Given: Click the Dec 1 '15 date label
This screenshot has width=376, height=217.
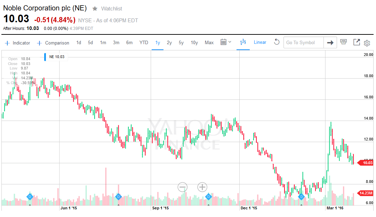Looking at the screenshot, I should tap(249, 208).
